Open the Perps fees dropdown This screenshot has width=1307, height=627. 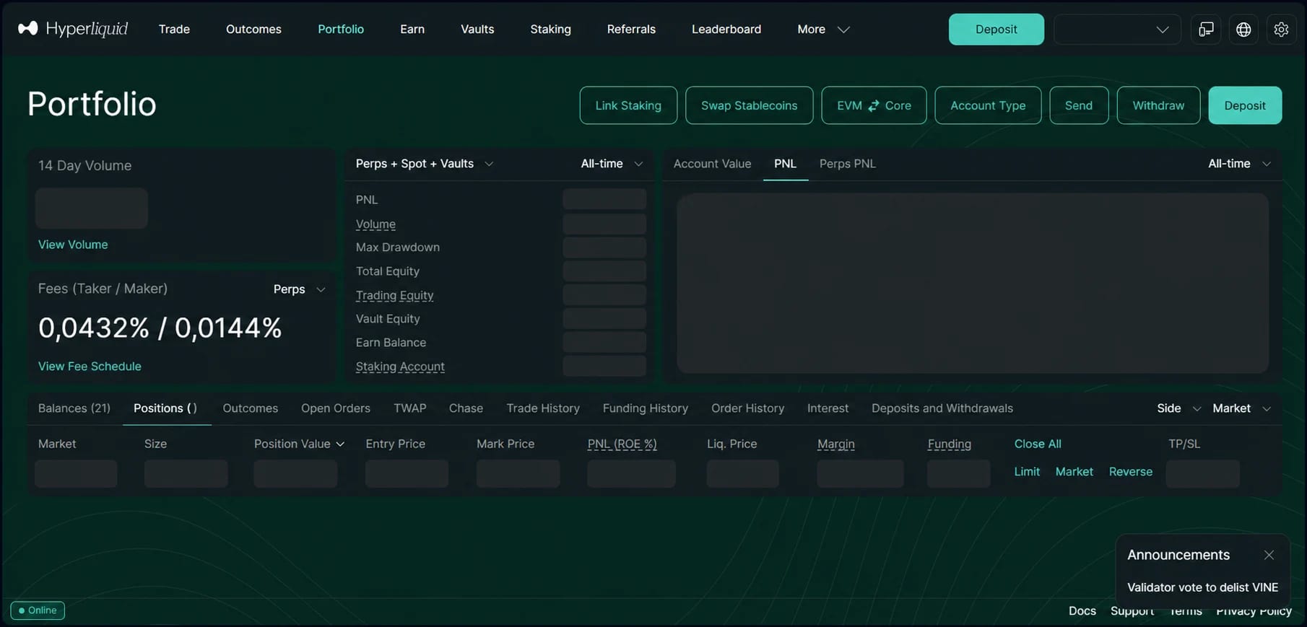299,289
